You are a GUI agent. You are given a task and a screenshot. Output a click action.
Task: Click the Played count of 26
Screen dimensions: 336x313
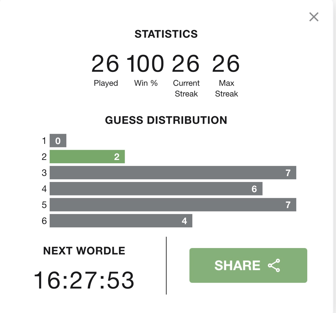pyautogui.click(x=105, y=64)
